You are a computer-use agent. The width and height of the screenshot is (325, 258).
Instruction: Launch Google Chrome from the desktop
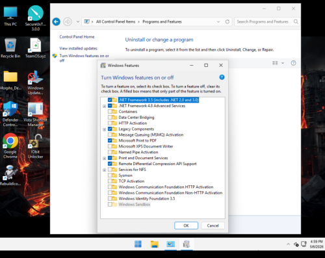10,146
